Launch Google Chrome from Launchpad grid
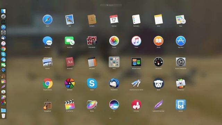Image resolution: width=222 pixels, height=125 pixels. [x=48, y=83]
